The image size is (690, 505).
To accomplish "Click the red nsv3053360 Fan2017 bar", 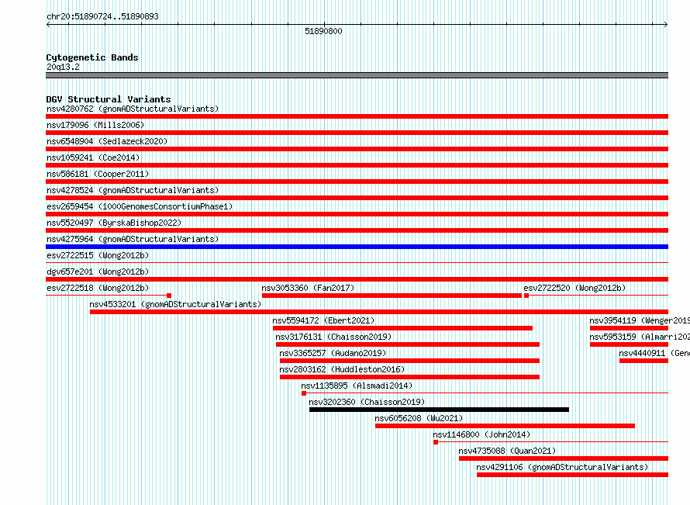I will (x=392, y=296).
